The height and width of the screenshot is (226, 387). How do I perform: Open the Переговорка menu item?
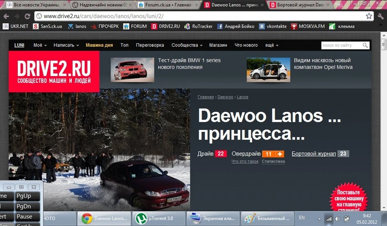[150, 45]
